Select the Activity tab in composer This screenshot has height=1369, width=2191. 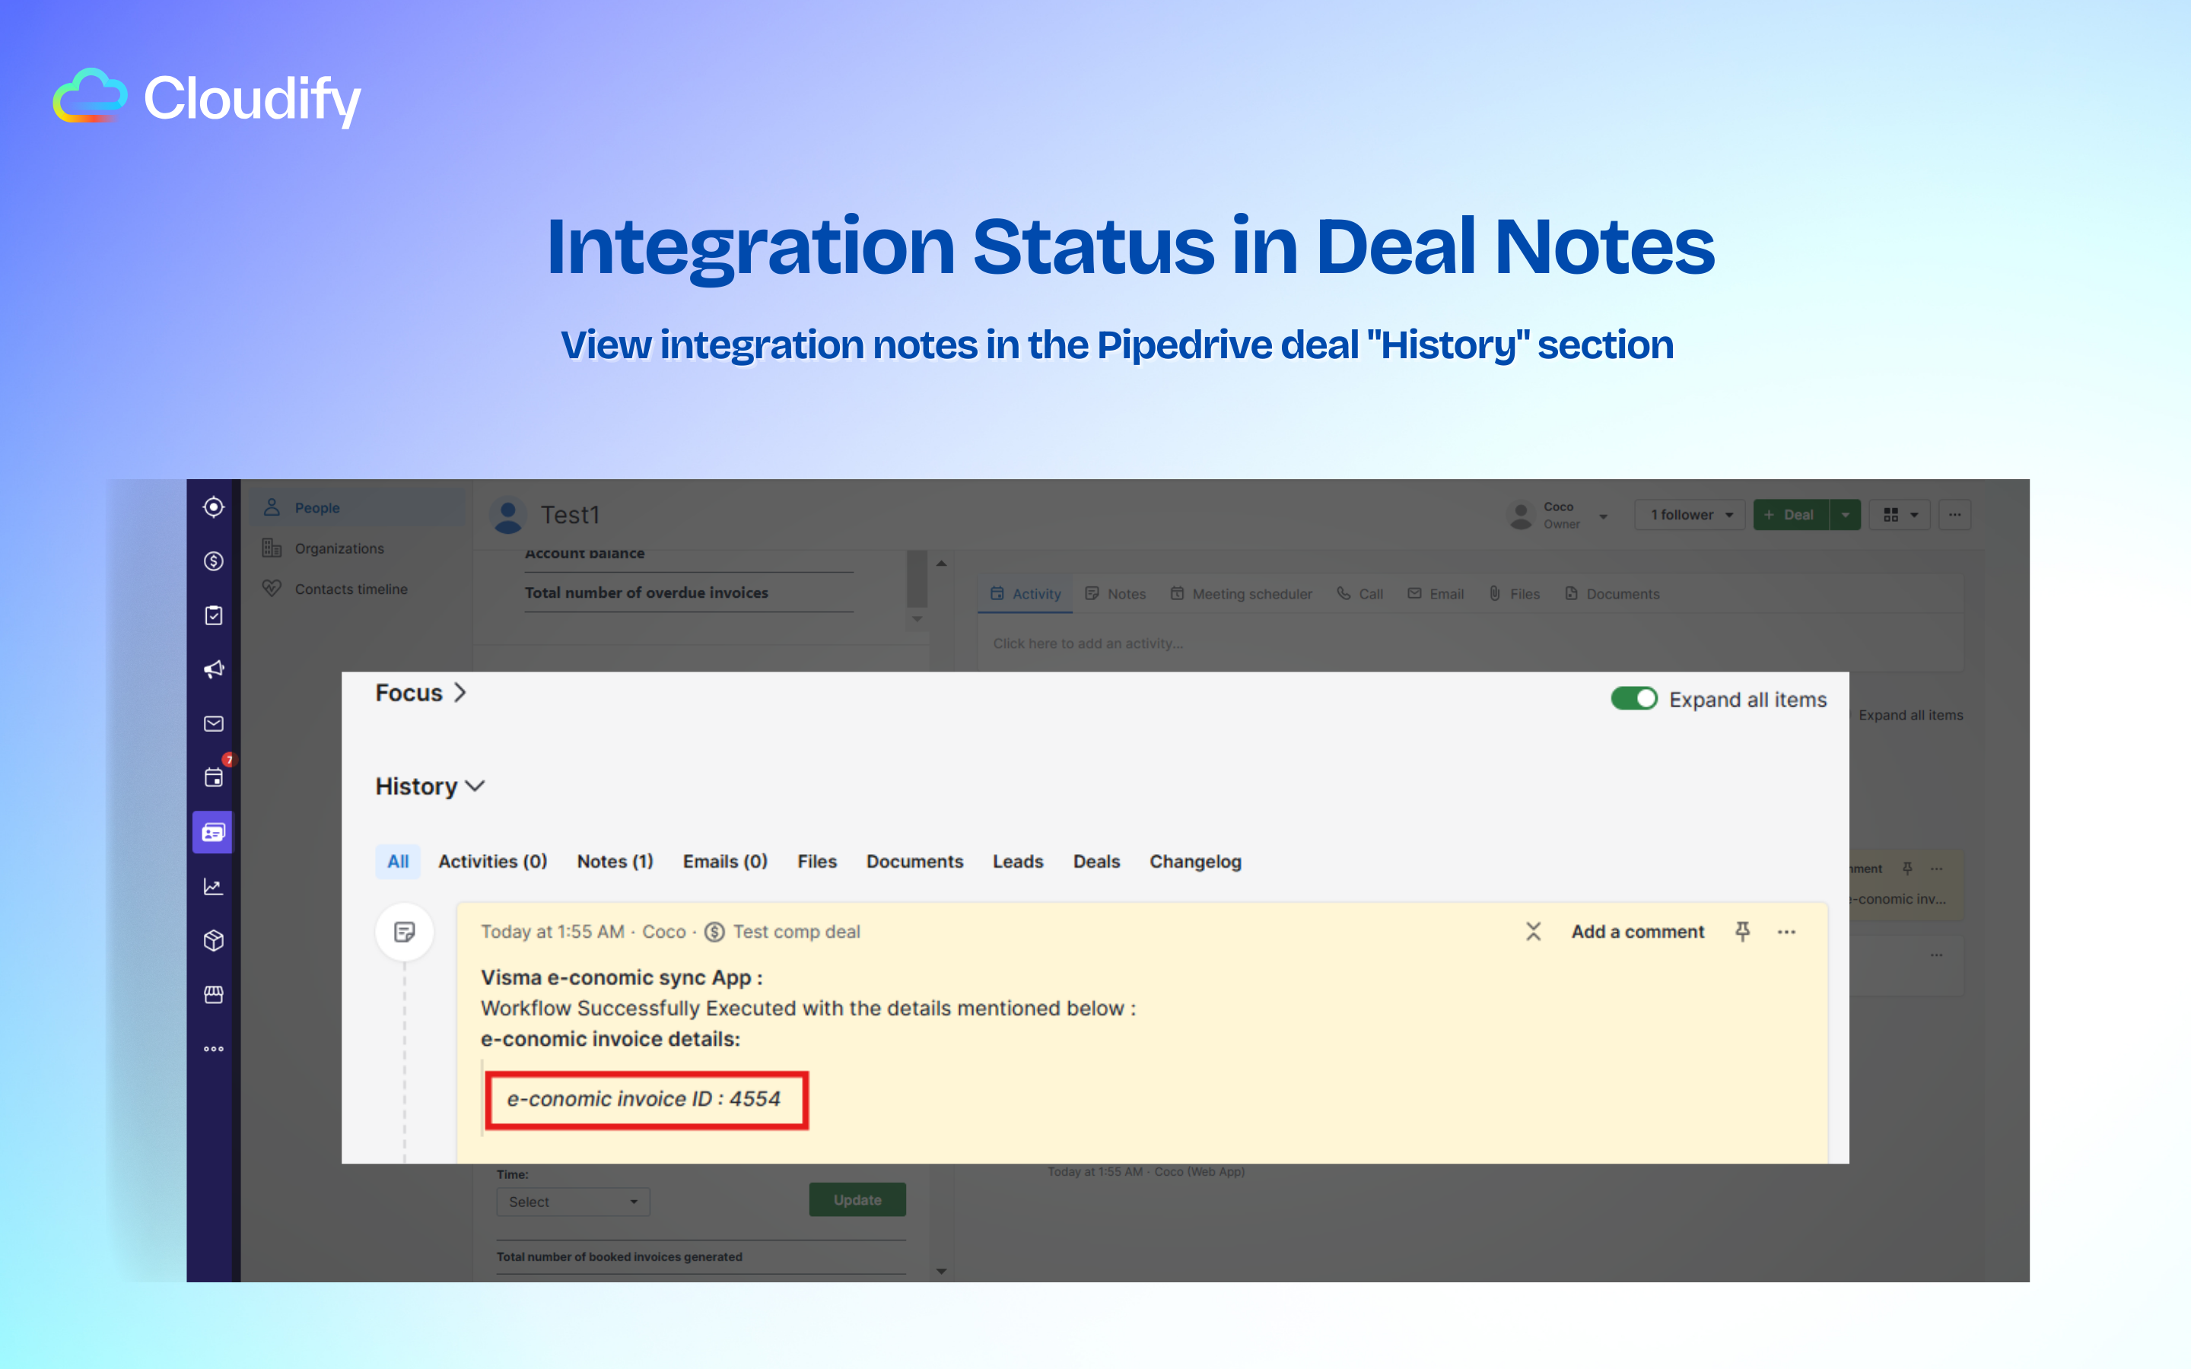pyautogui.click(x=1025, y=594)
